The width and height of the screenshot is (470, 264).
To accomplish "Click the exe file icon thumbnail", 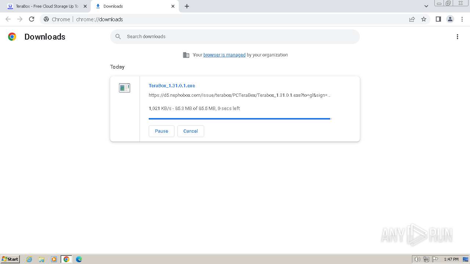I will click(124, 88).
